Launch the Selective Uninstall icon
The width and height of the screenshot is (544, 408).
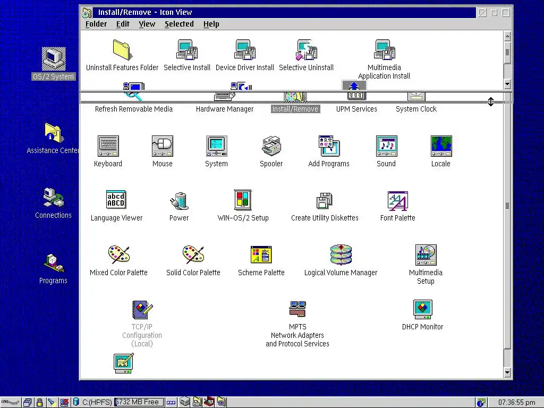coord(307,50)
